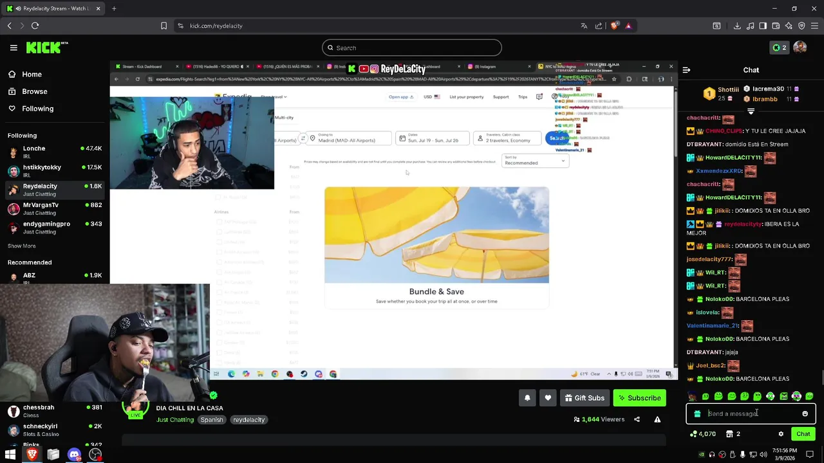Share the stream
The width and height of the screenshot is (824, 463).
pos(637,419)
